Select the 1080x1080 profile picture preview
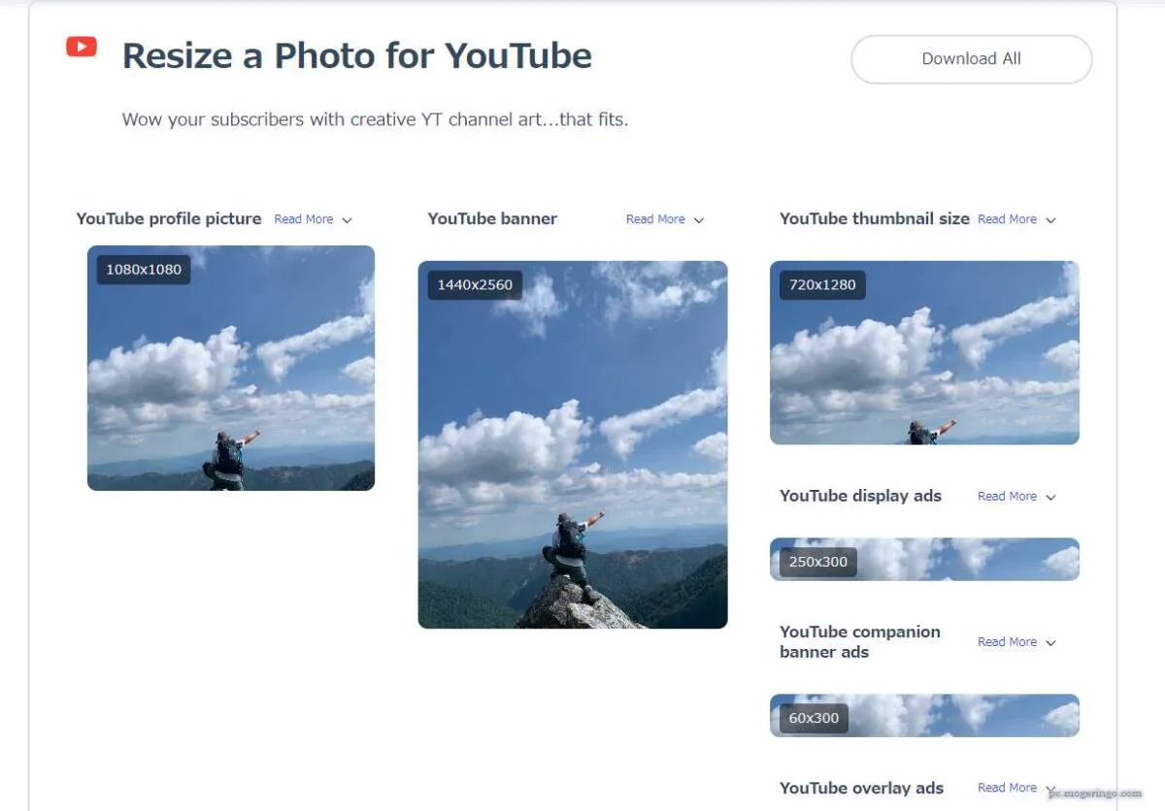1165x811 pixels. click(231, 368)
